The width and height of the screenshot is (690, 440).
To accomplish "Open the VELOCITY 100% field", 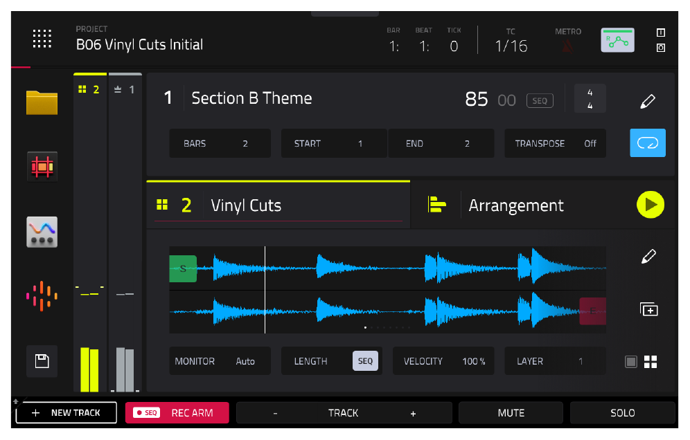I will pyautogui.click(x=443, y=361).
